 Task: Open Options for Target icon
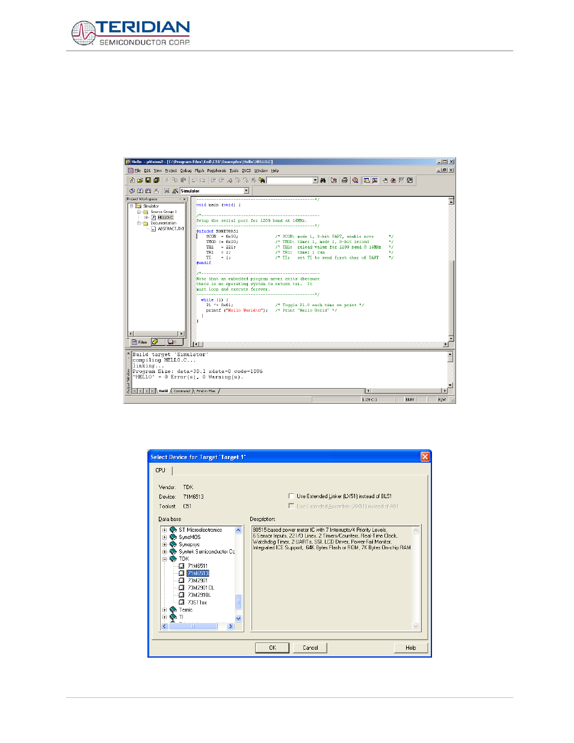coord(175,191)
